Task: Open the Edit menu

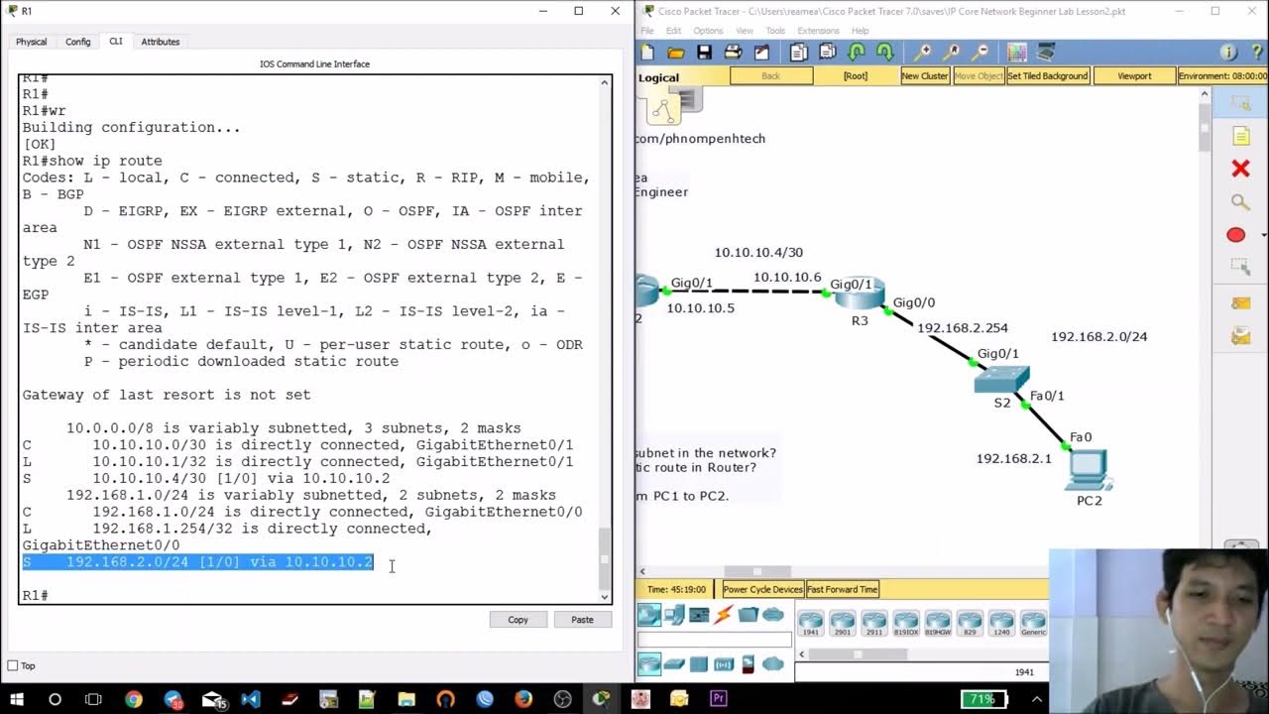Action: (673, 31)
